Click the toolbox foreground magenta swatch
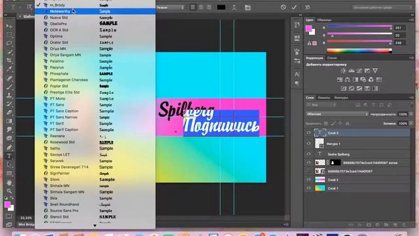Viewport: 419px width, 236px height. tap(7, 205)
